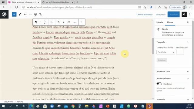Image resolution: width=194 pixels, height=109 pixels.
Task: Click the move block down arrow
Action: [x=45, y=23]
